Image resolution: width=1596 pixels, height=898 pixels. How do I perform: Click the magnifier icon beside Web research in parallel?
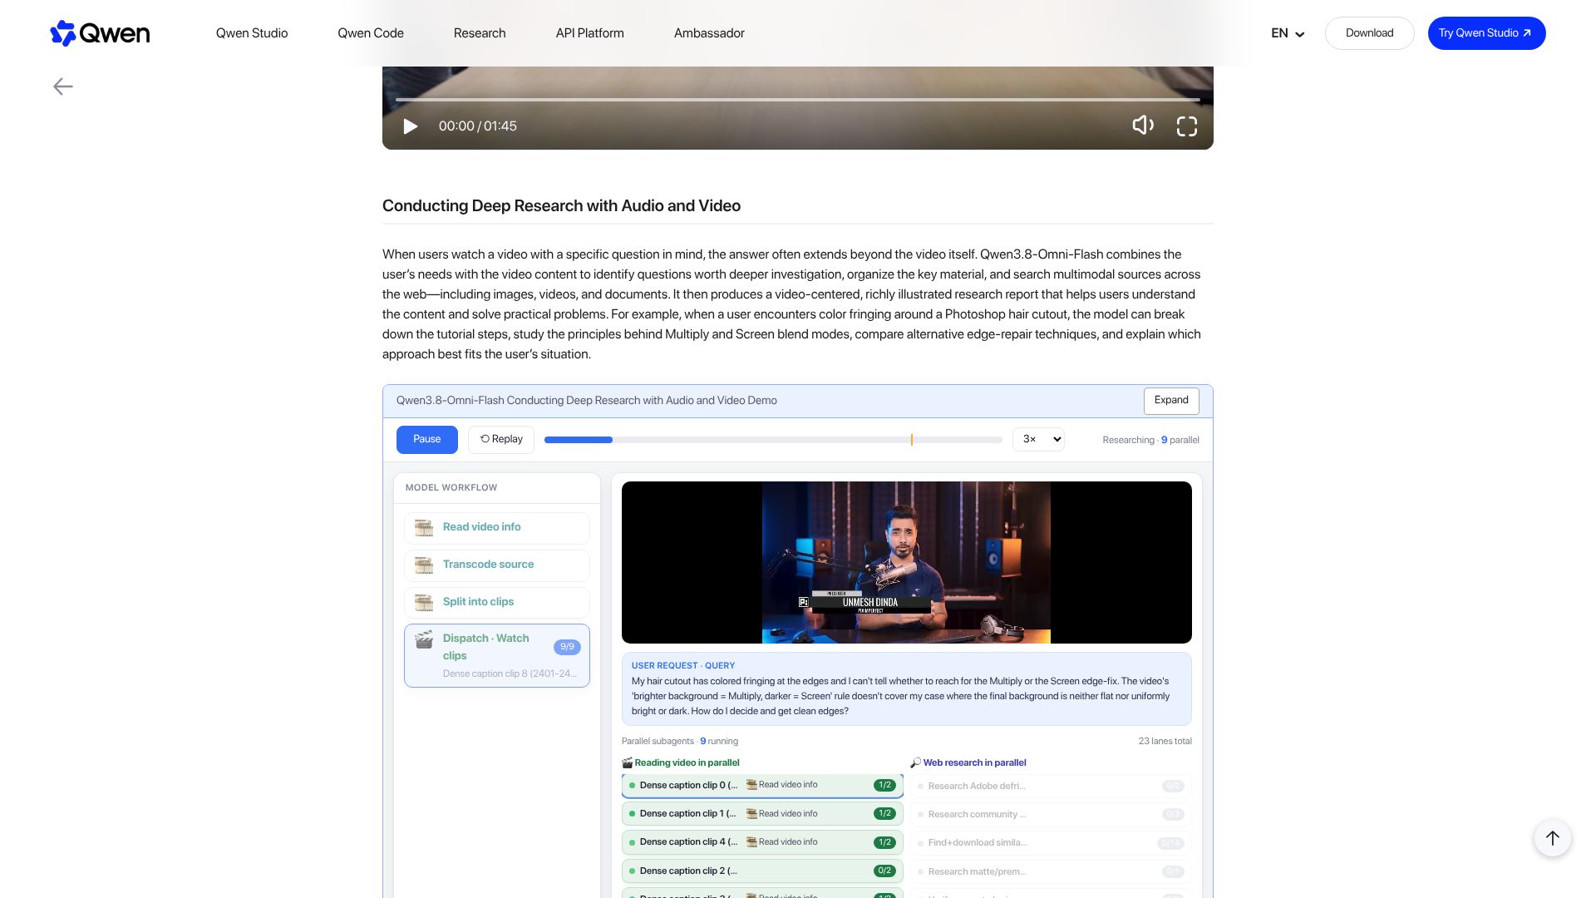[915, 762]
